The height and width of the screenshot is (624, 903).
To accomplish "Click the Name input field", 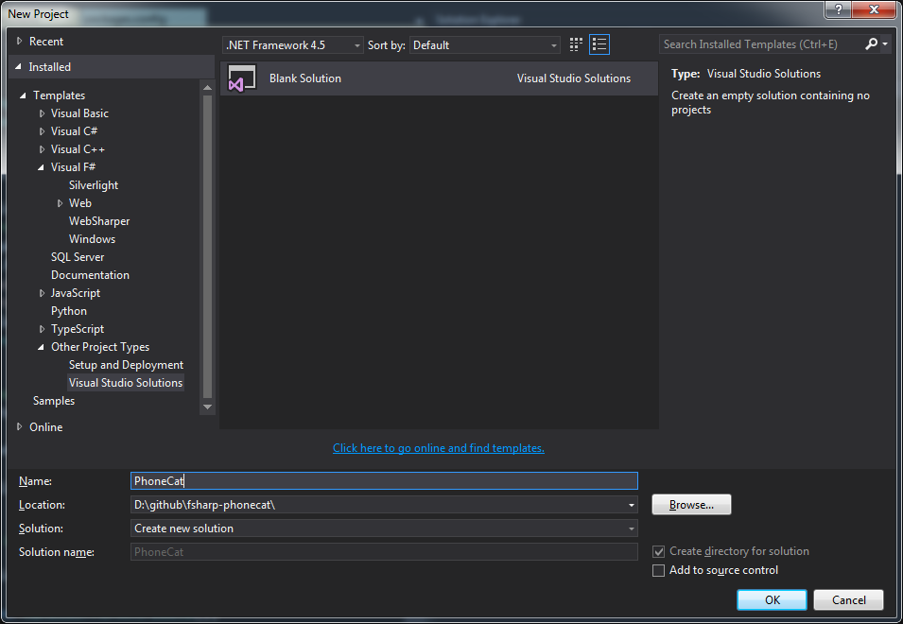I will pyautogui.click(x=384, y=480).
